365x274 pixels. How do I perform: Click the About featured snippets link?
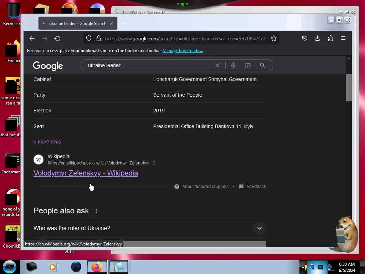pos(205,187)
